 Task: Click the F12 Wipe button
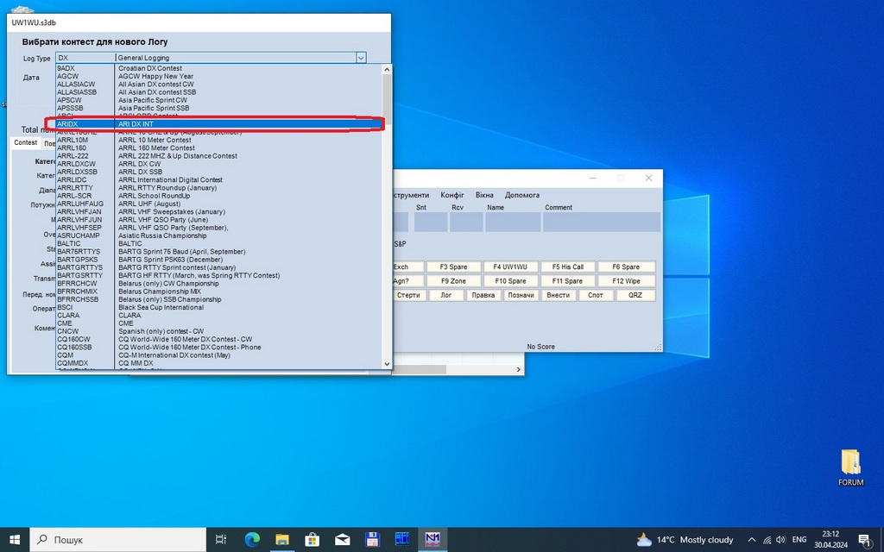(x=627, y=281)
